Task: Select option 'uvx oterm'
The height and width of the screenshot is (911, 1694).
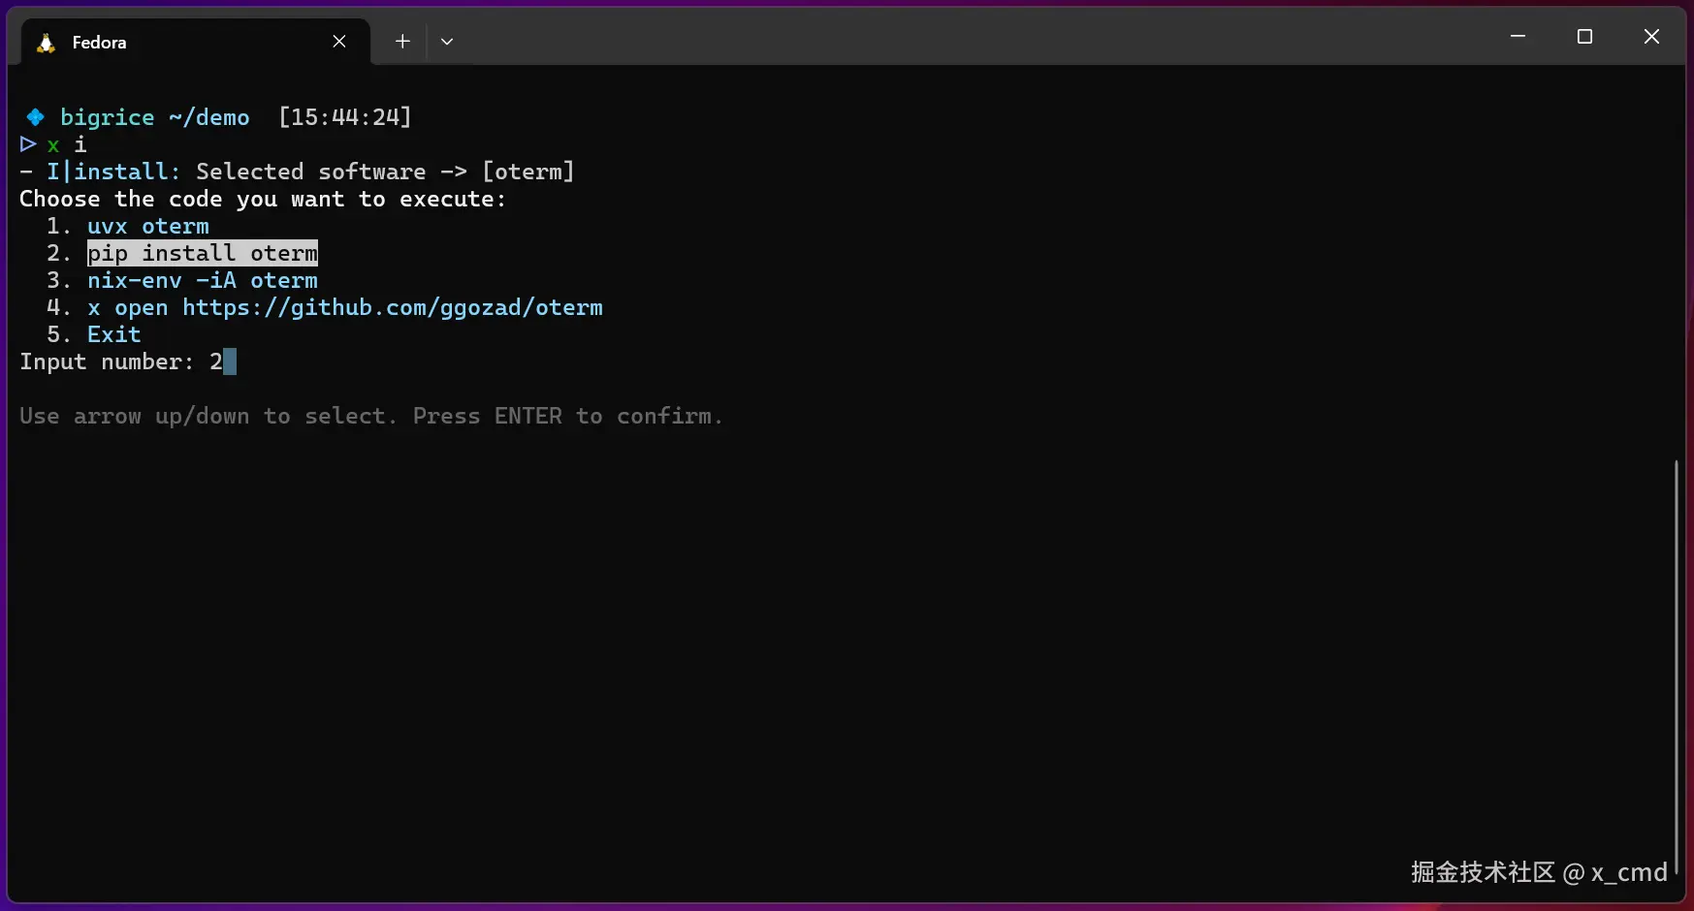Action: [148, 226]
